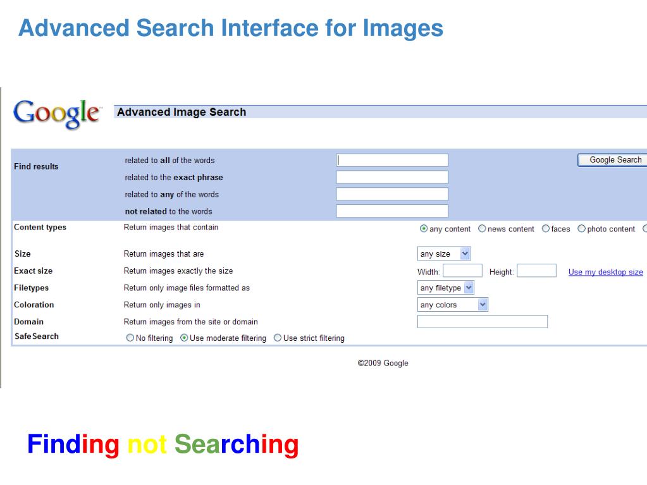Open the 'any filetype' dropdown
647x485 pixels.
(446, 288)
